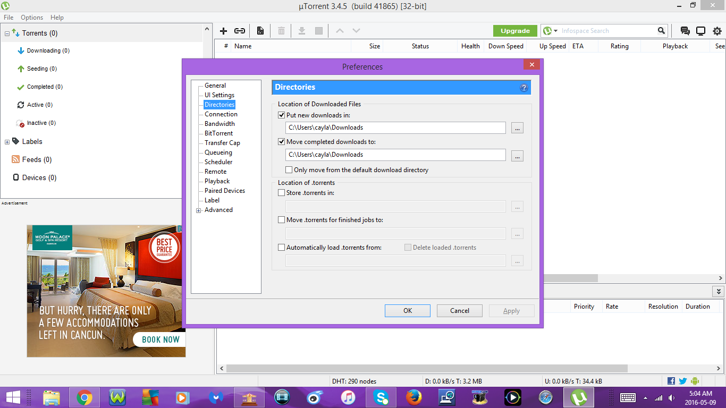Open the search provider dropdown arrow
The height and width of the screenshot is (408, 726).
tap(555, 31)
